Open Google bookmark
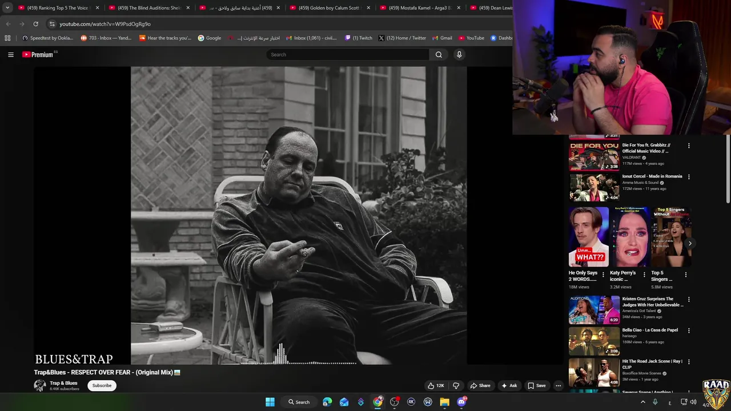 click(210, 38)
